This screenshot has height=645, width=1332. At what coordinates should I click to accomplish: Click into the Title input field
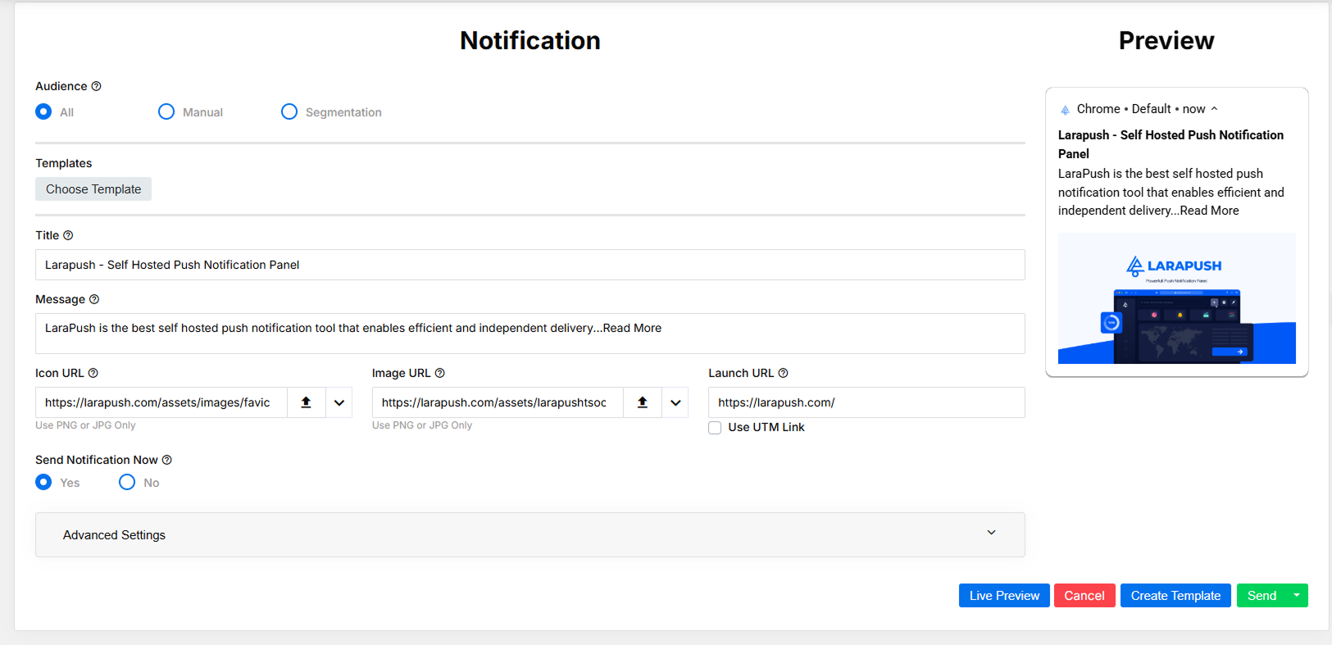point(530,265)
